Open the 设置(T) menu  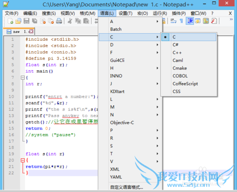pos(126,13)
